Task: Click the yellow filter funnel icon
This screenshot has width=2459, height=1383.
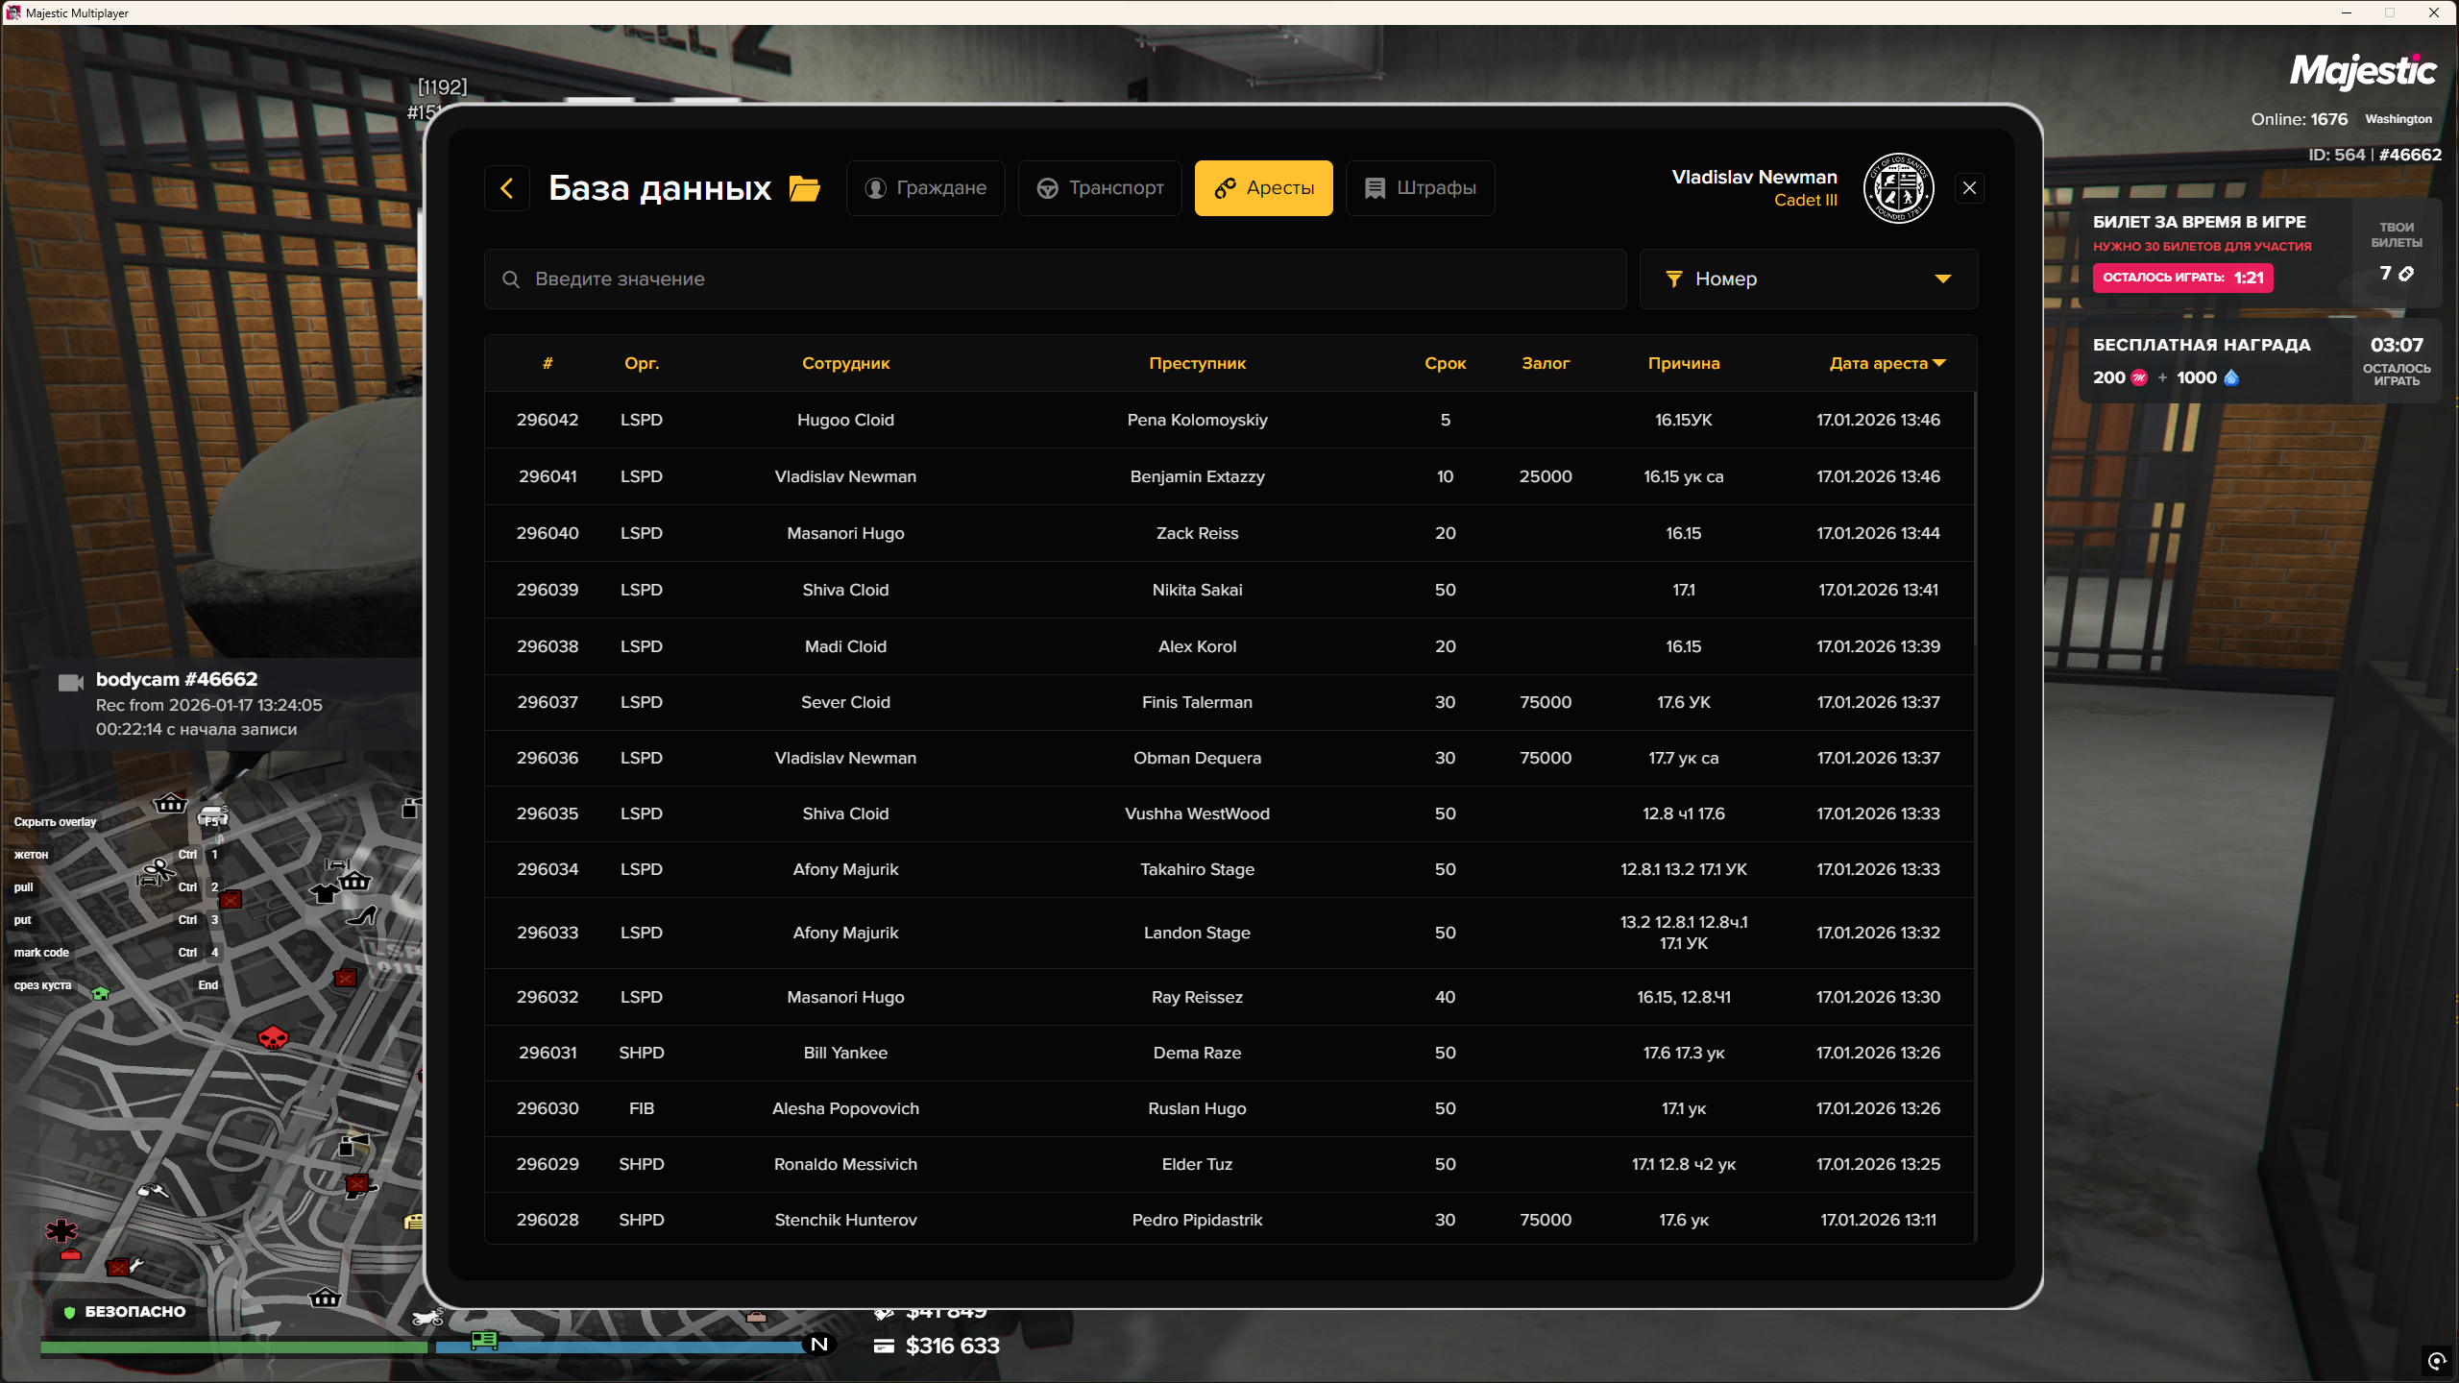Action: coord(1674,279)
